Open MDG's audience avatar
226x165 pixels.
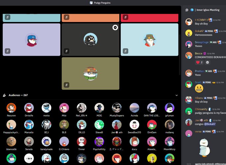(99, 108)
